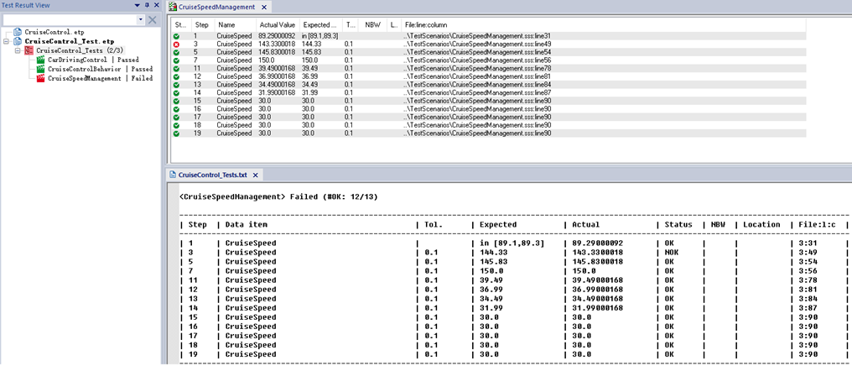Screen dimensions: 852x366
Task: Click the green OK status icon for step 19
Action: click(x=177, y=133)
